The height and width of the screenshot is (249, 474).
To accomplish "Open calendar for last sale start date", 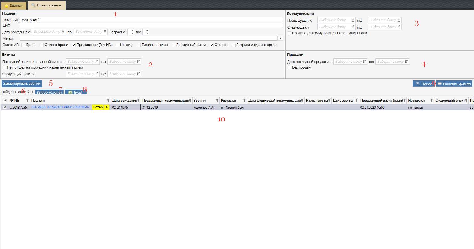I will 365,62.
